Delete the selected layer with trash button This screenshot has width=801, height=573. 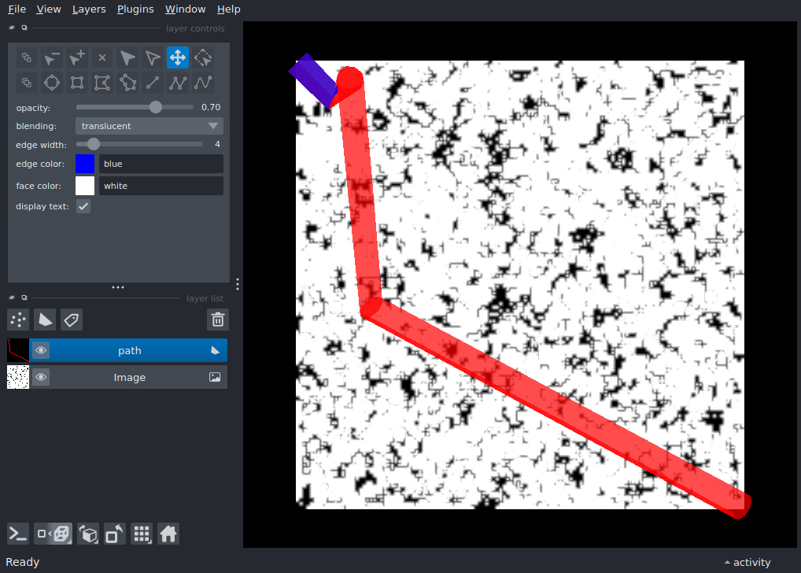coord(218,320)
